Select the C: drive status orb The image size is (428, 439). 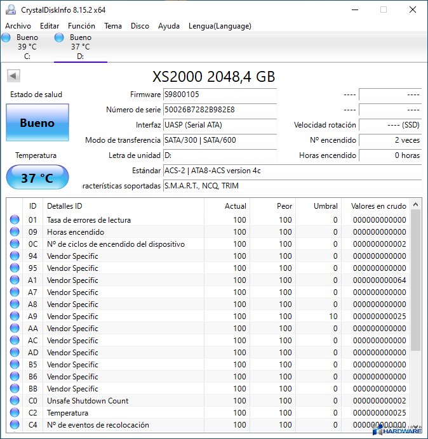click(x=6, y=37)
